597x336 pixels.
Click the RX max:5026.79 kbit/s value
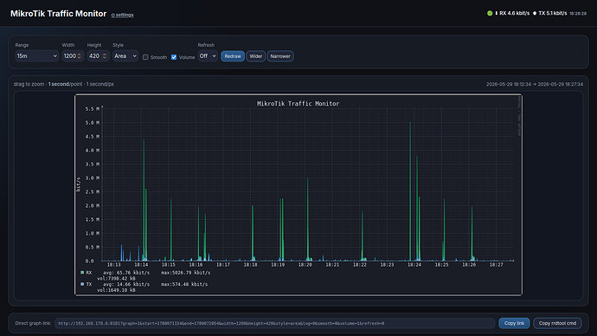185,273
